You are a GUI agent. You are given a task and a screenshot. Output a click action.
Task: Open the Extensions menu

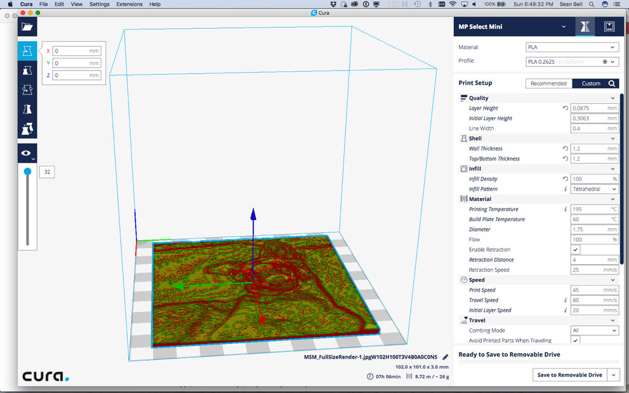tap(129, 4)
